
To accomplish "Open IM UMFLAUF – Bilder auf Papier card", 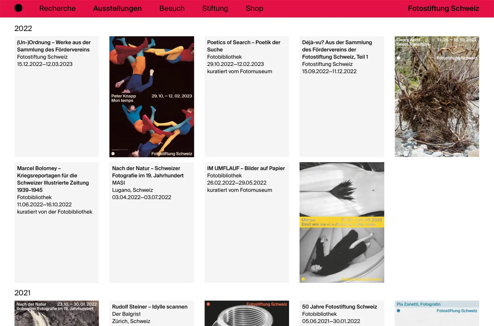I will pos(247,222).
